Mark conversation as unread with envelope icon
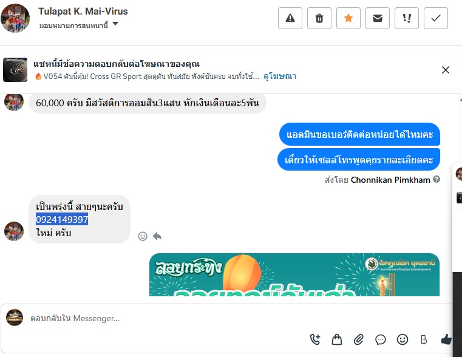Image resolution: width=462 pixels, height=357 pixels. 378,18
